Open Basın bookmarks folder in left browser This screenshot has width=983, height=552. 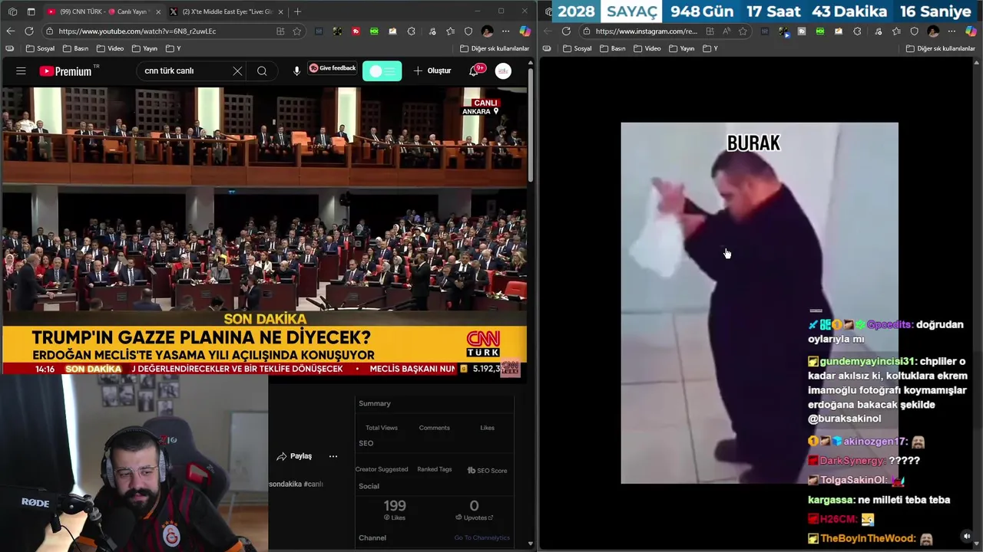(76, 48)
